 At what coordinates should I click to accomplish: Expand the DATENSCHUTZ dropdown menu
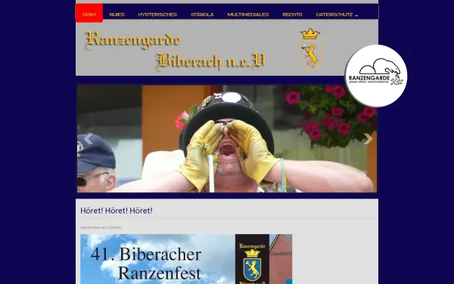(x=337, y=14)
